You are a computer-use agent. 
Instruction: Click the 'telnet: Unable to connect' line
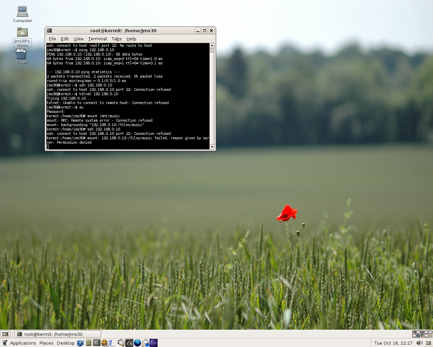[x=108, y=103]
